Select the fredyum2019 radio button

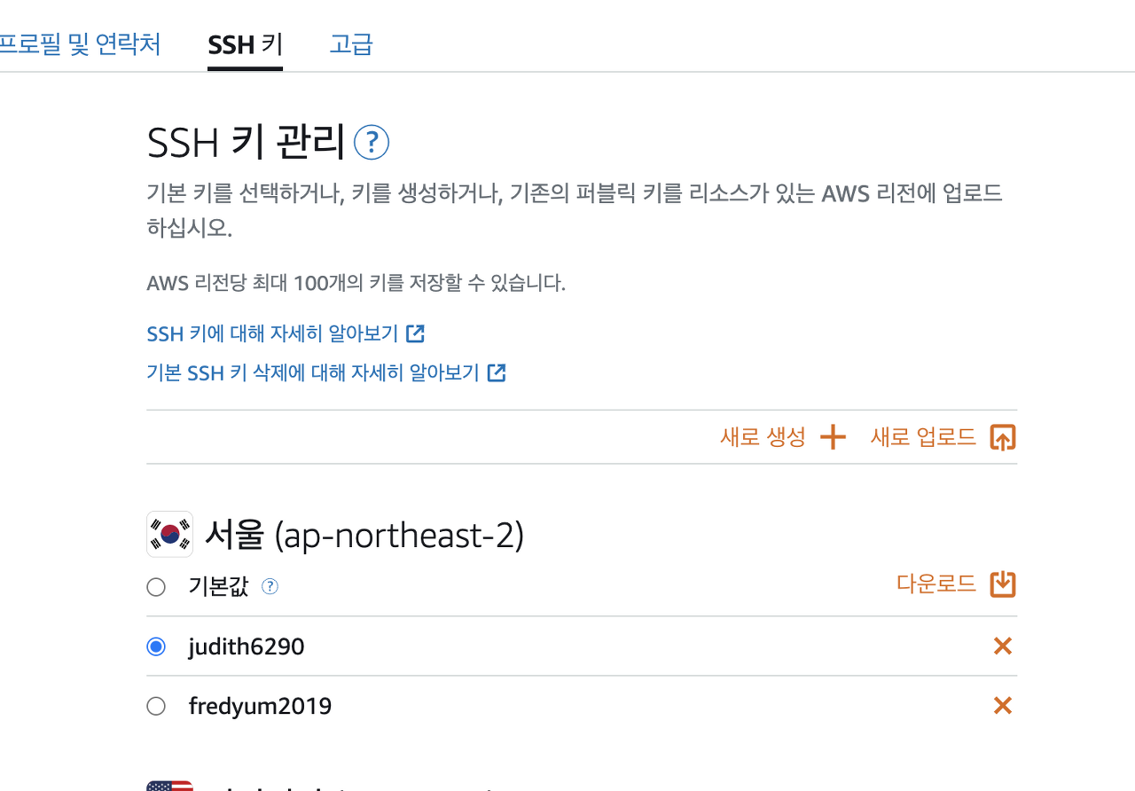[156, 706]
